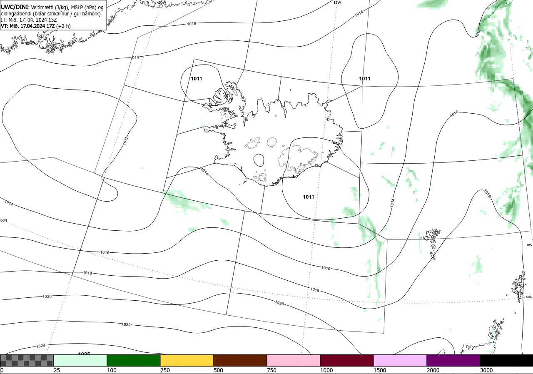Click the dark green 100–250 legend swatch

click(134, 361)
